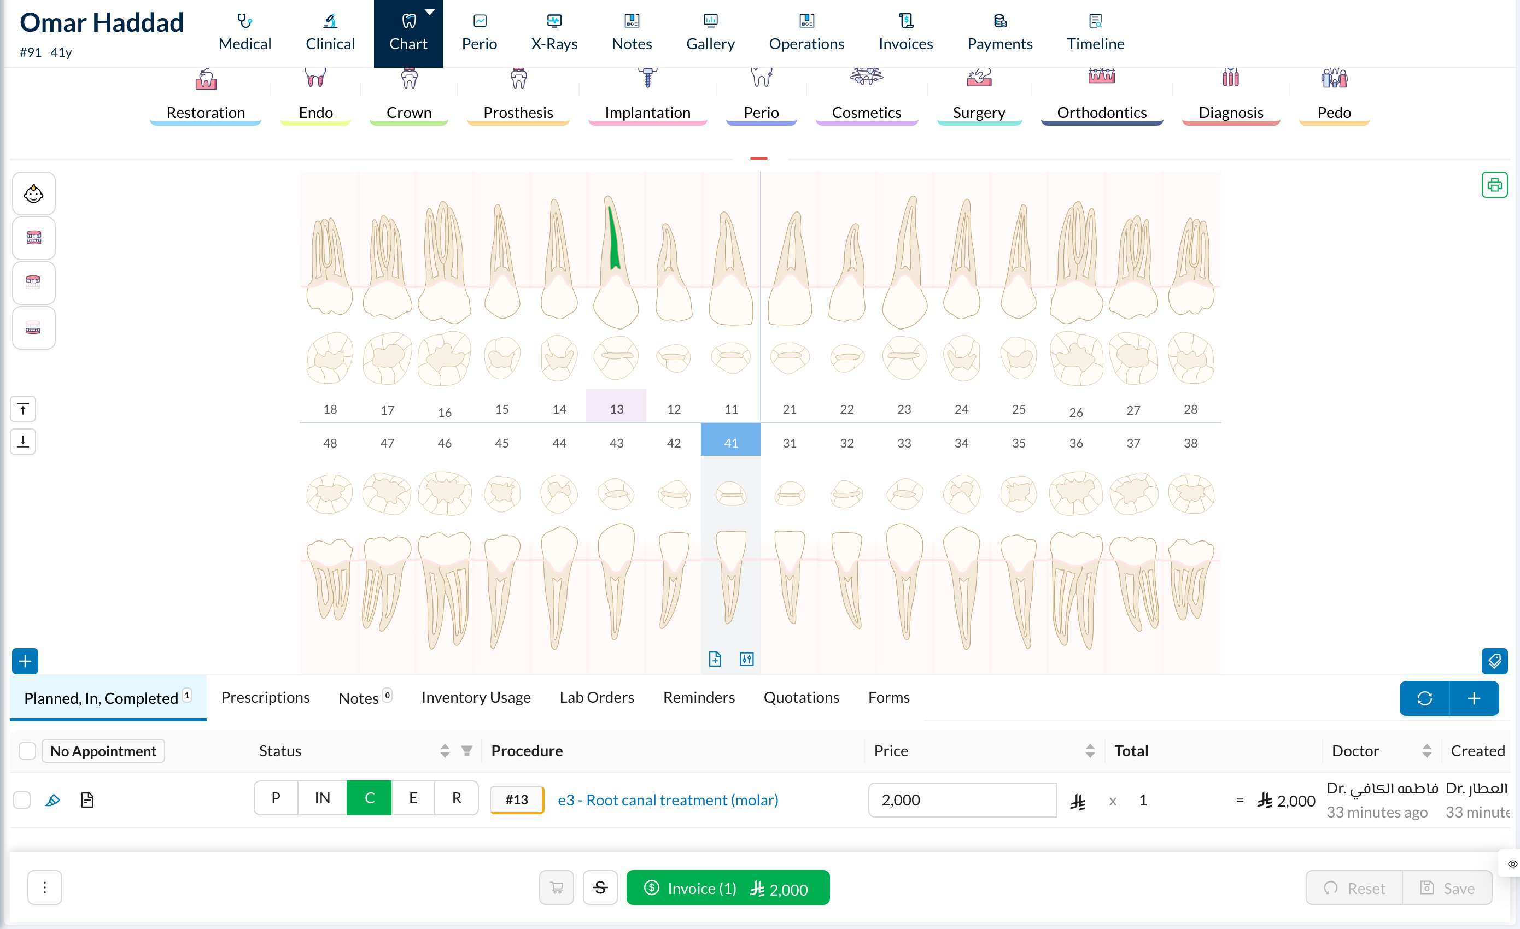Sort the table by Price column

(x=1090, y=751)
